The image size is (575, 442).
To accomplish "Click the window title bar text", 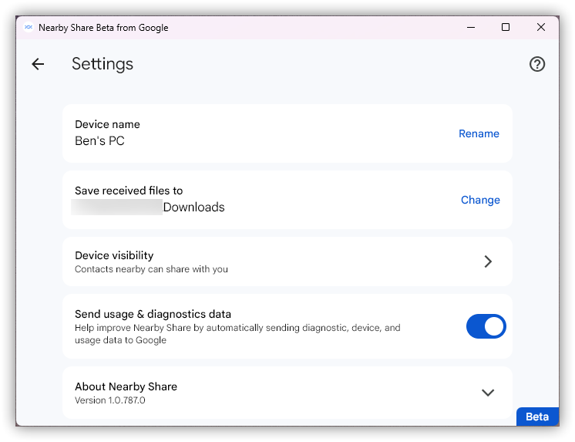I will click(103, 28).
